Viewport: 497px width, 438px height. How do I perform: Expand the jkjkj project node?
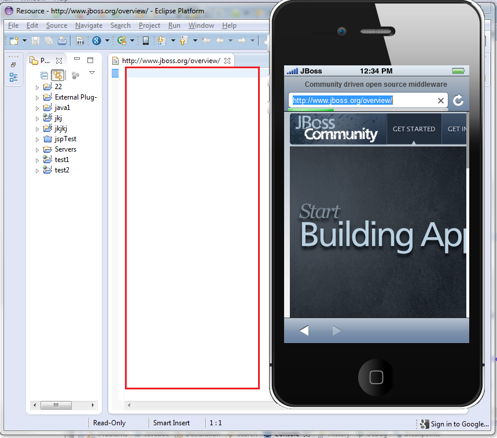pos(37,129)
